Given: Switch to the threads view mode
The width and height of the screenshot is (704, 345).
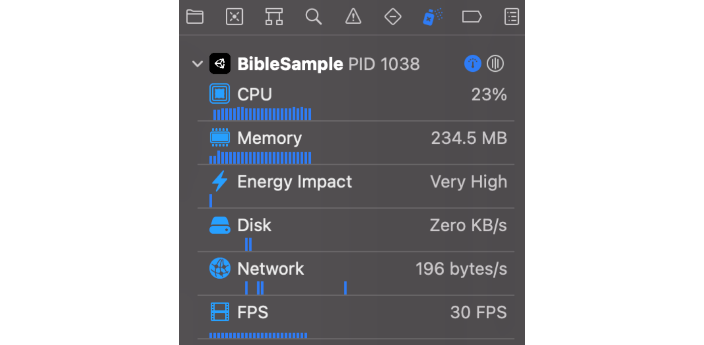Looking at the screenshot, I should [495, 63].
